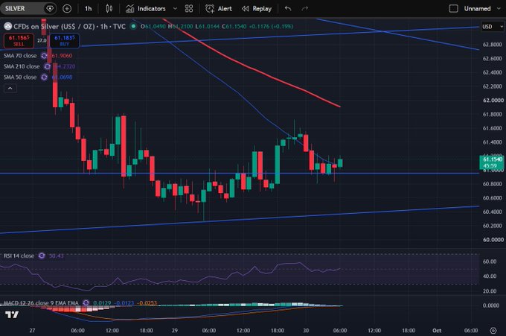This screenshot has height=336, width=506.
Task: Expand the indicators favorites arrow
Action: [175, 9]
